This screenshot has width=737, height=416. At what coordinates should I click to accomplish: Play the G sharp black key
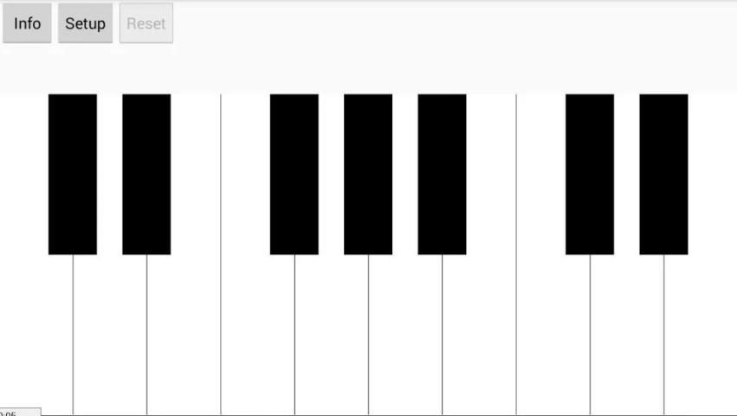pos(368,174)
